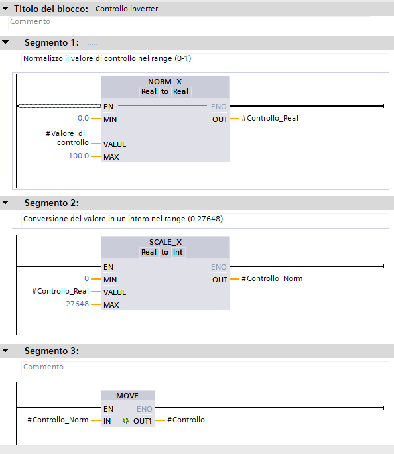
Task: Select the #Controllo_Norm output of SCALE_X
Action: click(272, 278)
